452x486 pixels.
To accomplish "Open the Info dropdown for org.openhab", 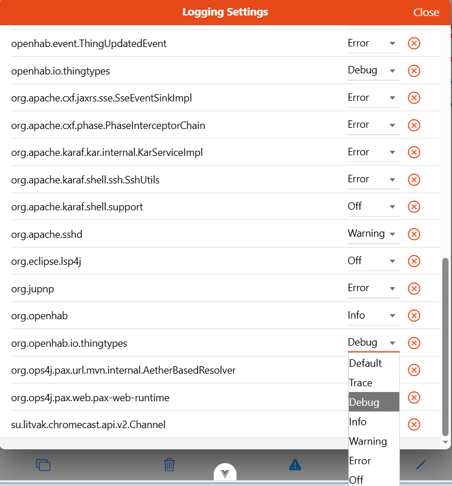I will coord(374,316).
